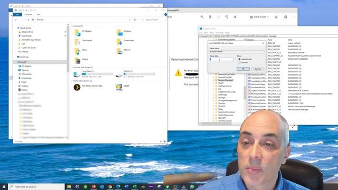This screenshot has width=338, height=190.
Task: Click the Search This PC box
Action: coord(152,20)
